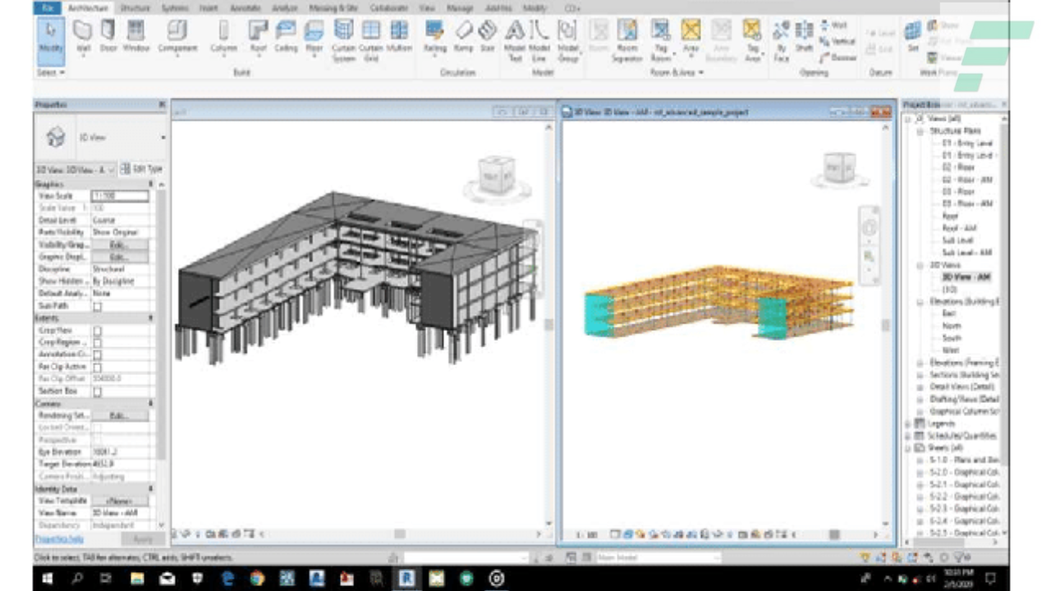1051x591 pixels.
Task: Collapse the Graphics section in Properties
Action: [x=150, y=185]
